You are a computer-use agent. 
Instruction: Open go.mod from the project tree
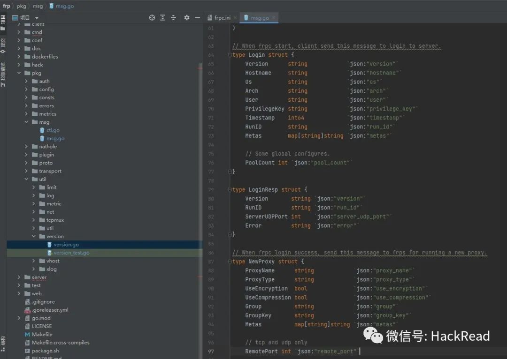(41, 318)
